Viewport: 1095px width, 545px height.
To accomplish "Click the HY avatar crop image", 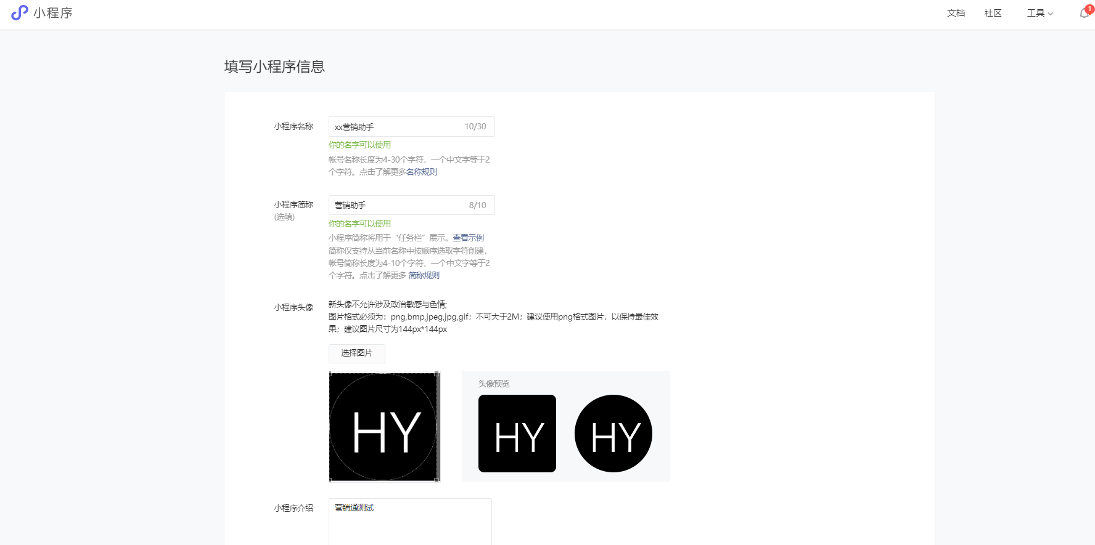I will (x=383, y=427).
